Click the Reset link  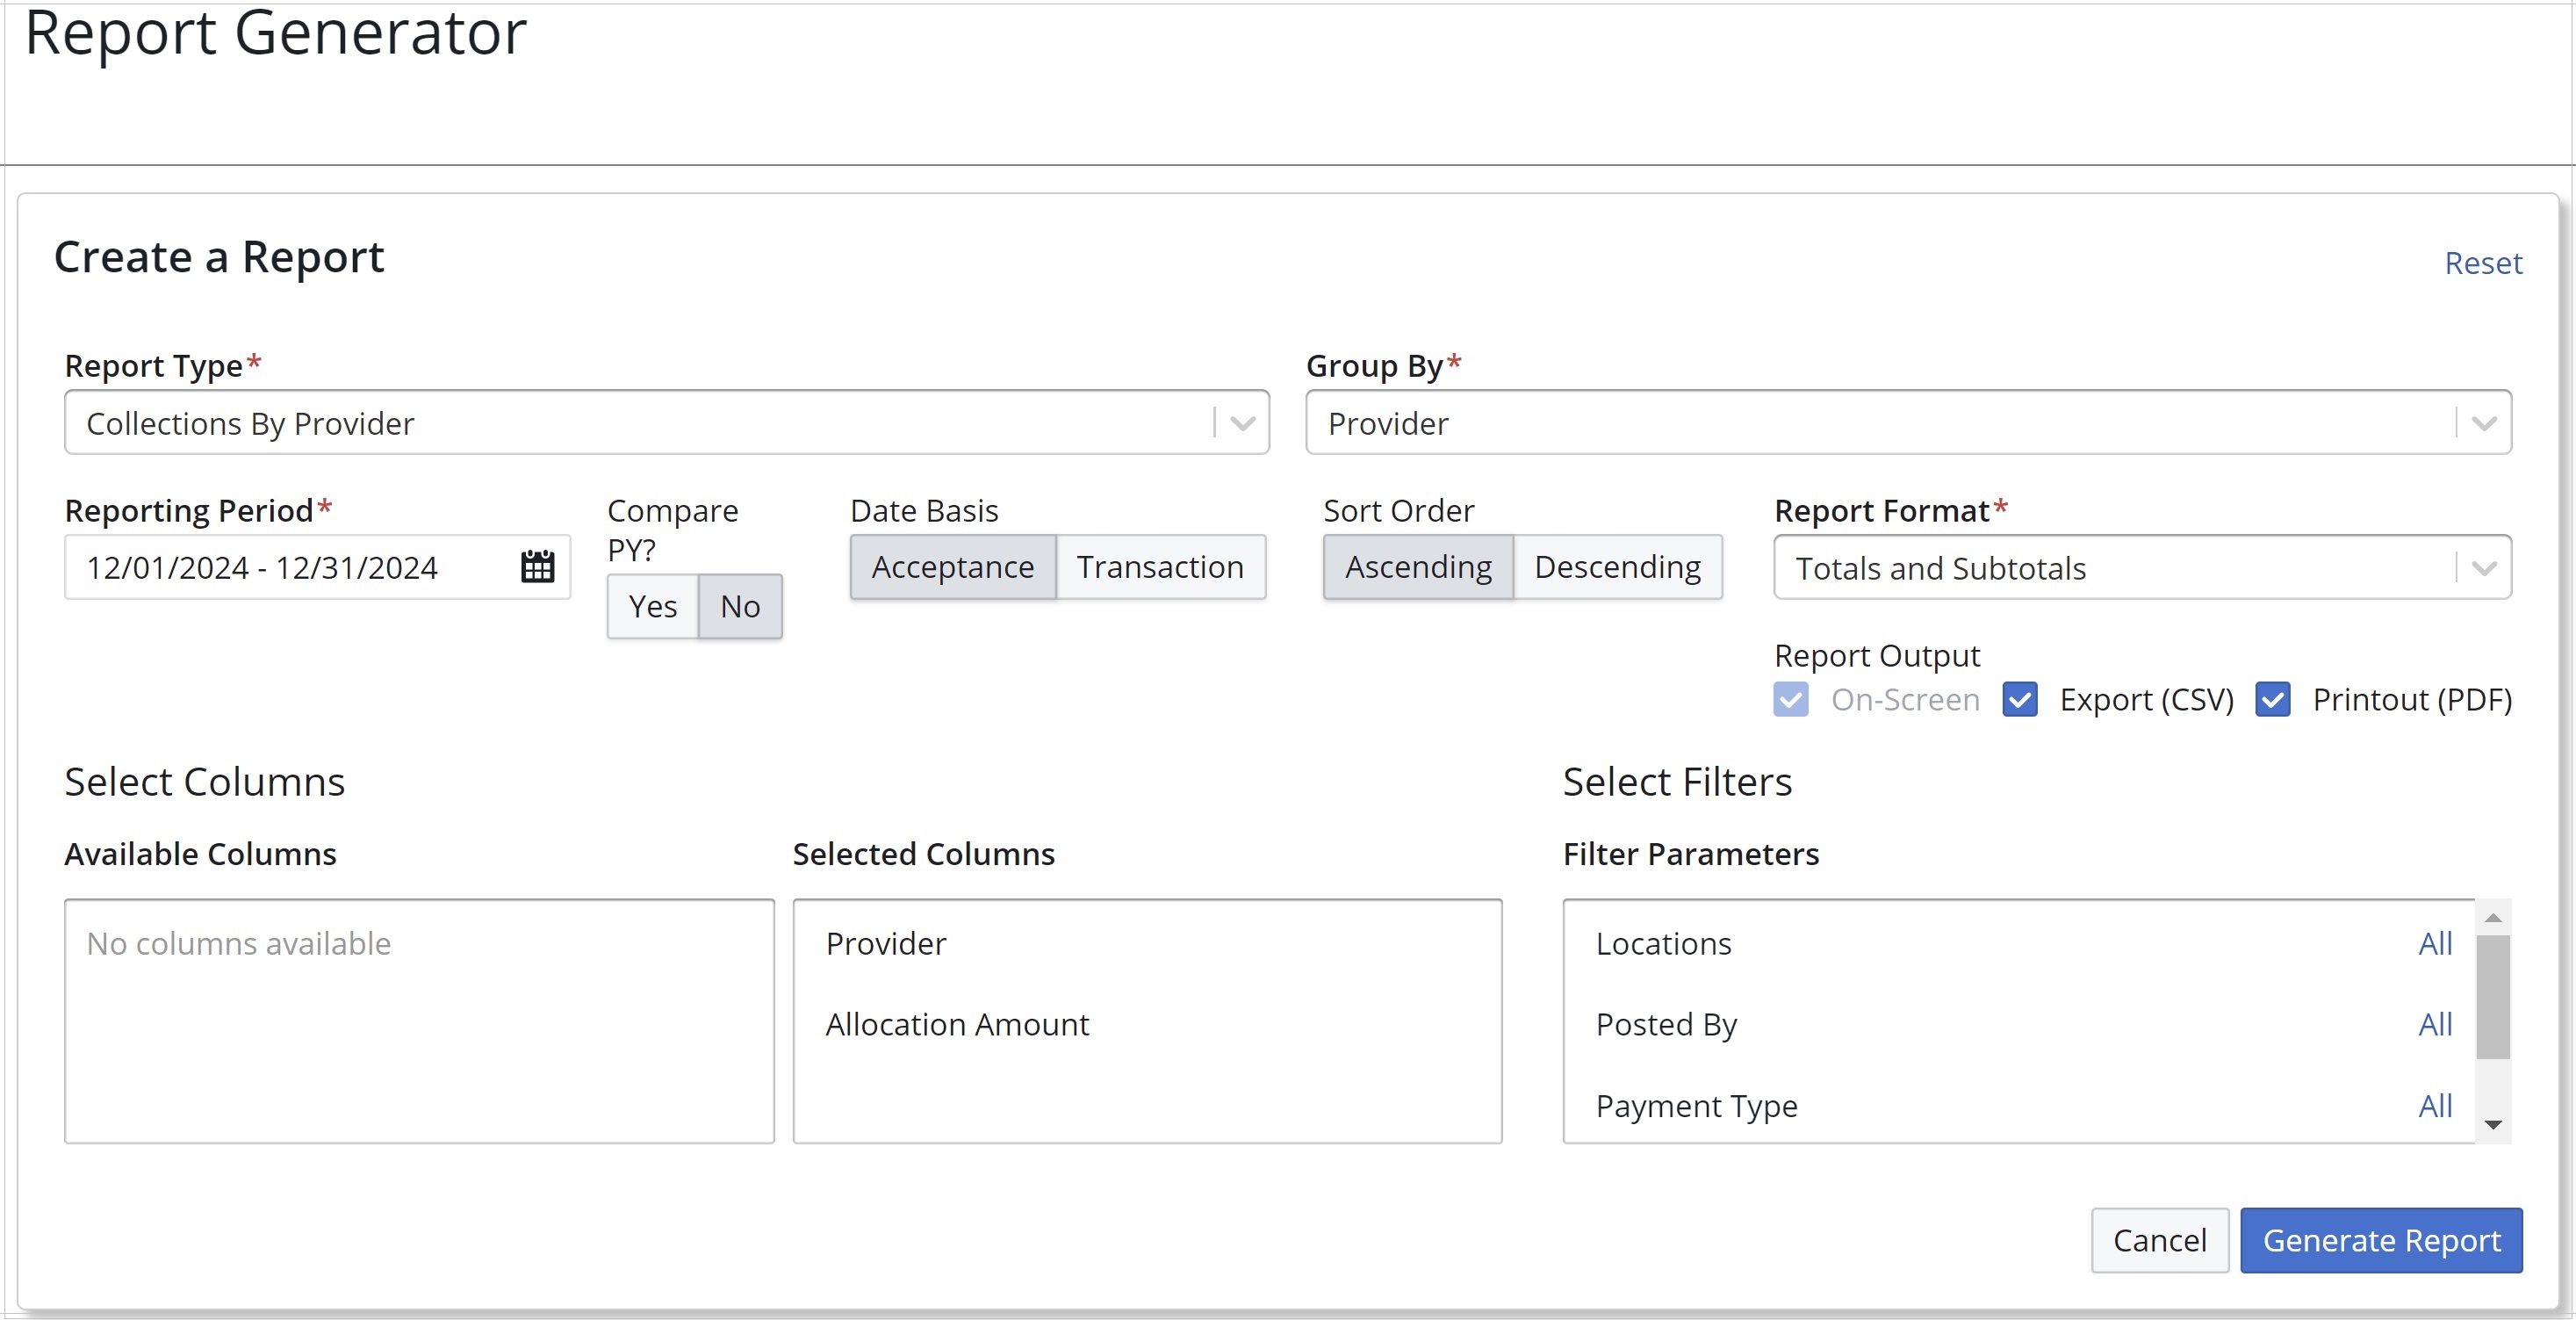[x=2483, y=263]
